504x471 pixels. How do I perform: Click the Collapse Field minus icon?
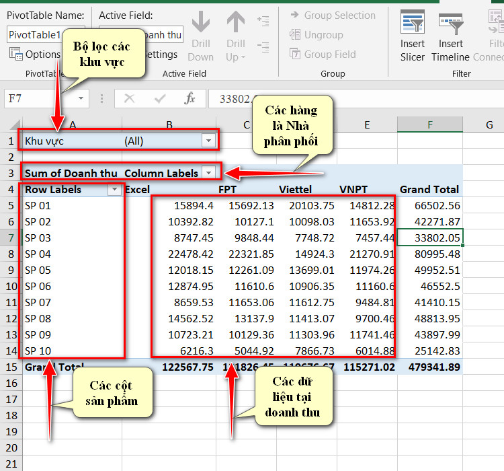click(263, 47)
